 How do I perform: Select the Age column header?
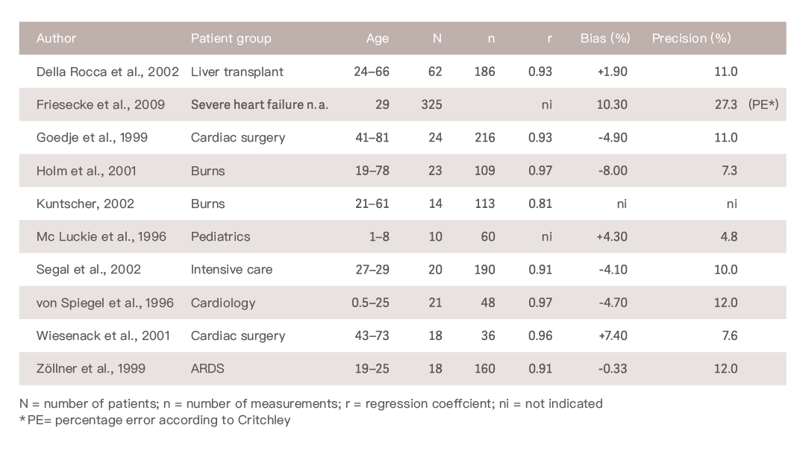[x=378, y=39]
